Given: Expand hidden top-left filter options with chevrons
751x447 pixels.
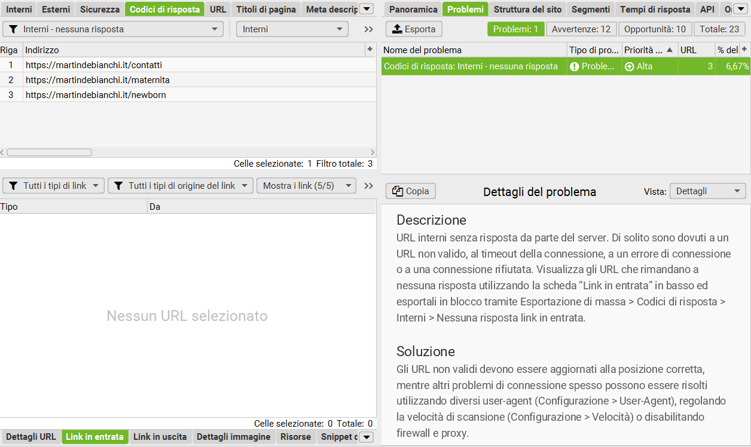Looking at the screenshot, I should pos(368,29).
